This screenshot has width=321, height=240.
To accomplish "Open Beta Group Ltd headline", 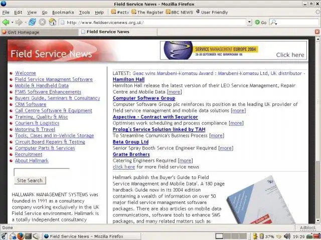I will click(130, 142).
